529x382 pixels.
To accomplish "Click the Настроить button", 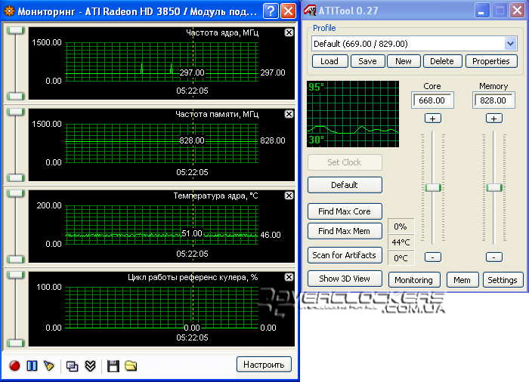I will [264, 365].
